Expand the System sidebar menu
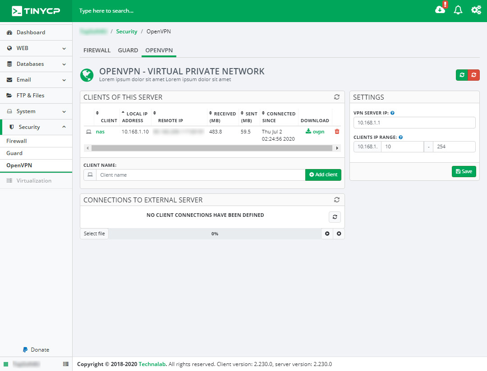The height and width of the screenshot is (371, 487). [x=36, y=111]
